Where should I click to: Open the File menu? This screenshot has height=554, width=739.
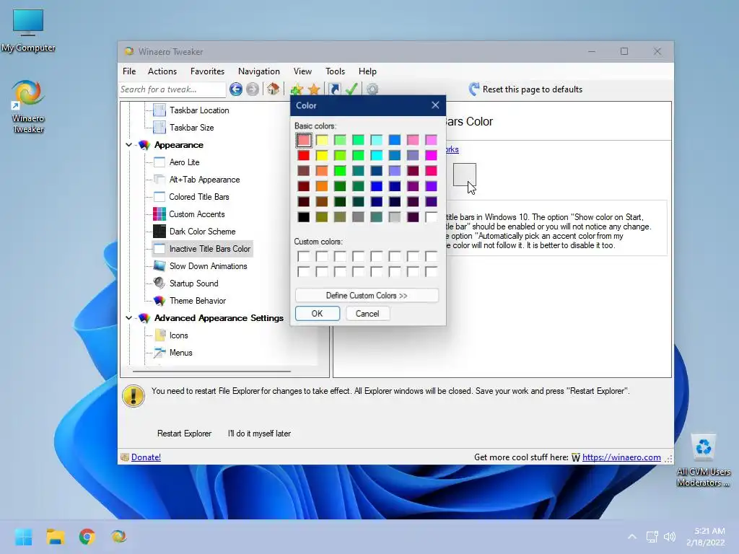tap(129, 71)
